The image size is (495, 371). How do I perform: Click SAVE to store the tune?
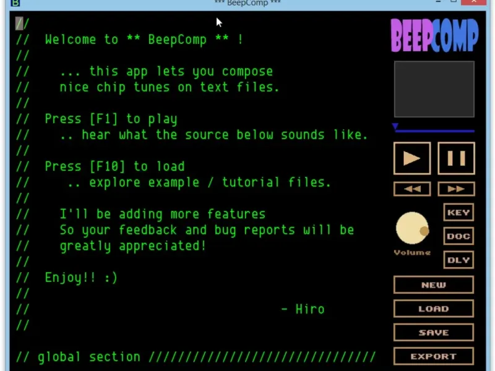[434, 333]
